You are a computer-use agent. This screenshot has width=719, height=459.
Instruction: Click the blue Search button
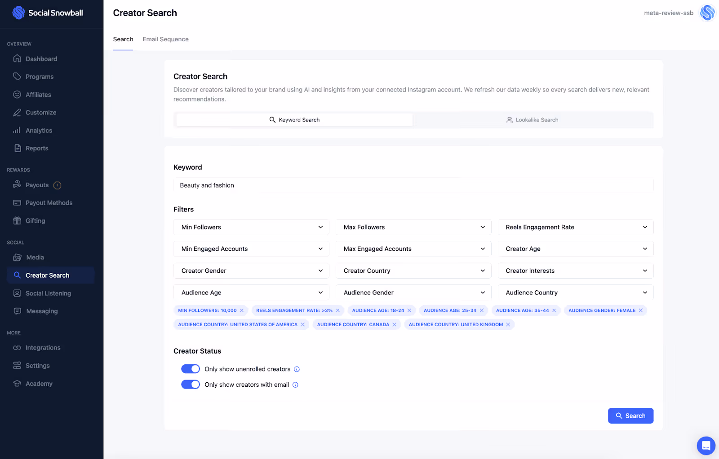[630, 416]
